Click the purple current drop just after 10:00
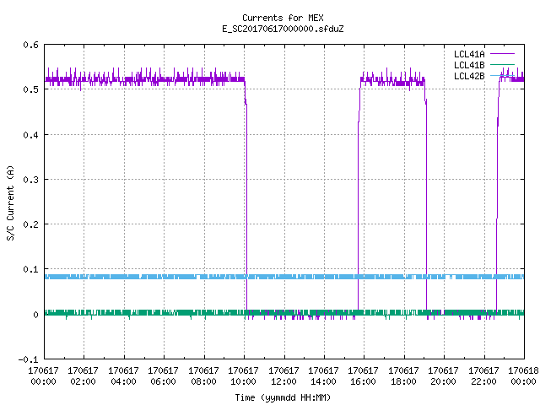Image resolution: width=540 pixels, height=405 pixels. [x=246, y=207]
